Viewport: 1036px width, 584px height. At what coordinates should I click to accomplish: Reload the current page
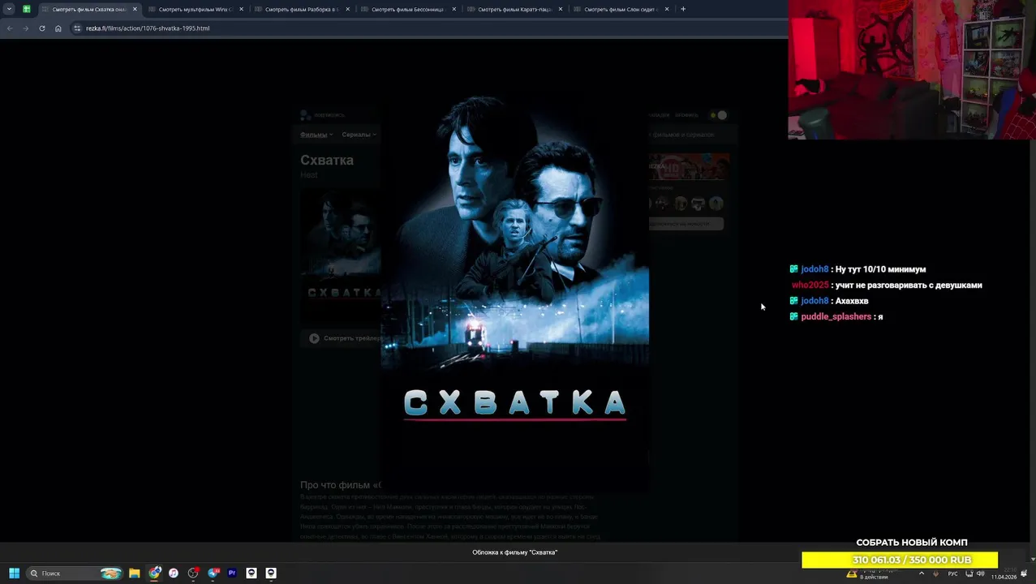click(x=42, y=28)
